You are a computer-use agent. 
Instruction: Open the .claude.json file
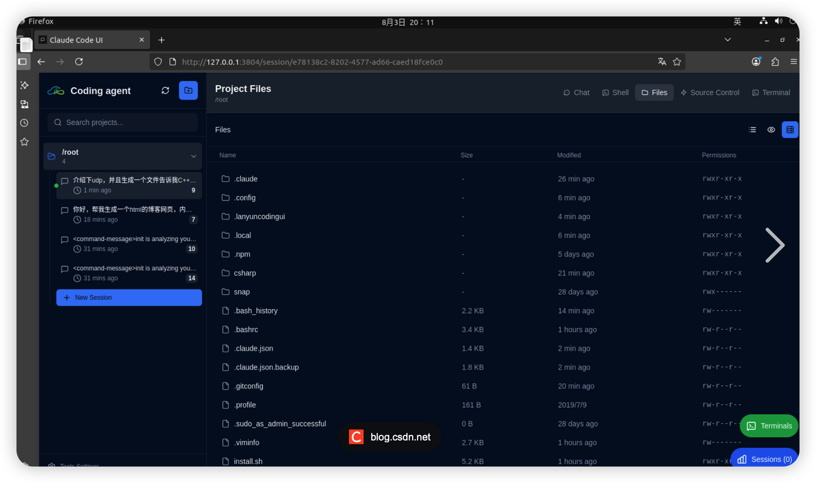pyautogui.click(x=253, y=348)
